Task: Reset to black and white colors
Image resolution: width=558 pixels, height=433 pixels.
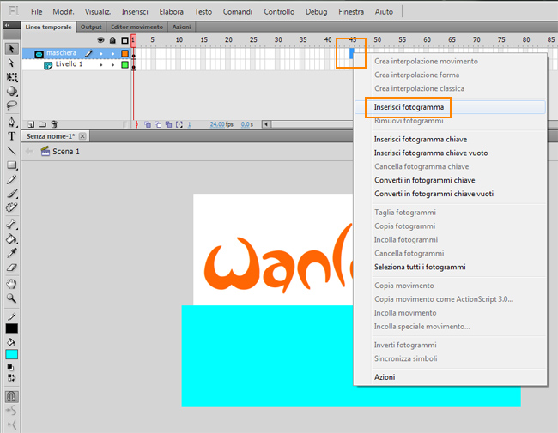Action: (10, 367)
